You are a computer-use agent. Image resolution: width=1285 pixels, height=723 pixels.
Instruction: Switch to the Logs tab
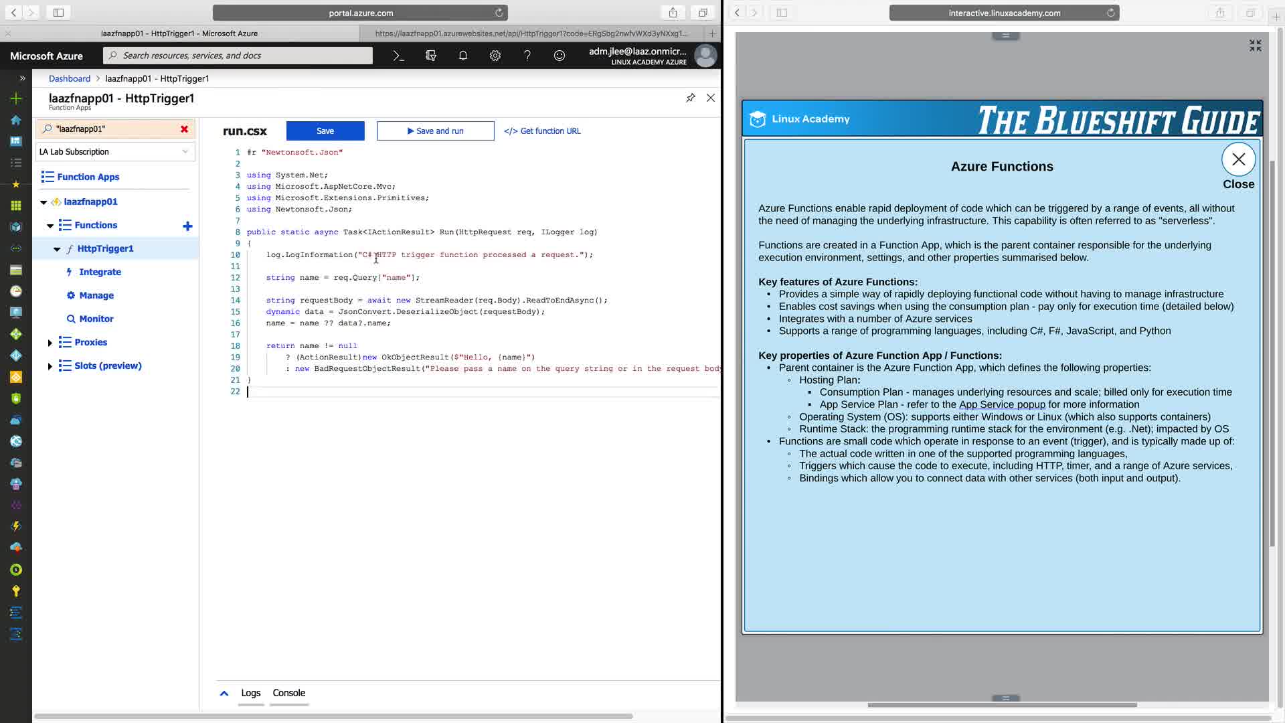tap(250, 693)
